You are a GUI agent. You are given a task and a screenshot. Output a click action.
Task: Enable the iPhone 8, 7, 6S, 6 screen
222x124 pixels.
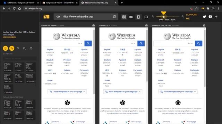(x=19, y=104)
